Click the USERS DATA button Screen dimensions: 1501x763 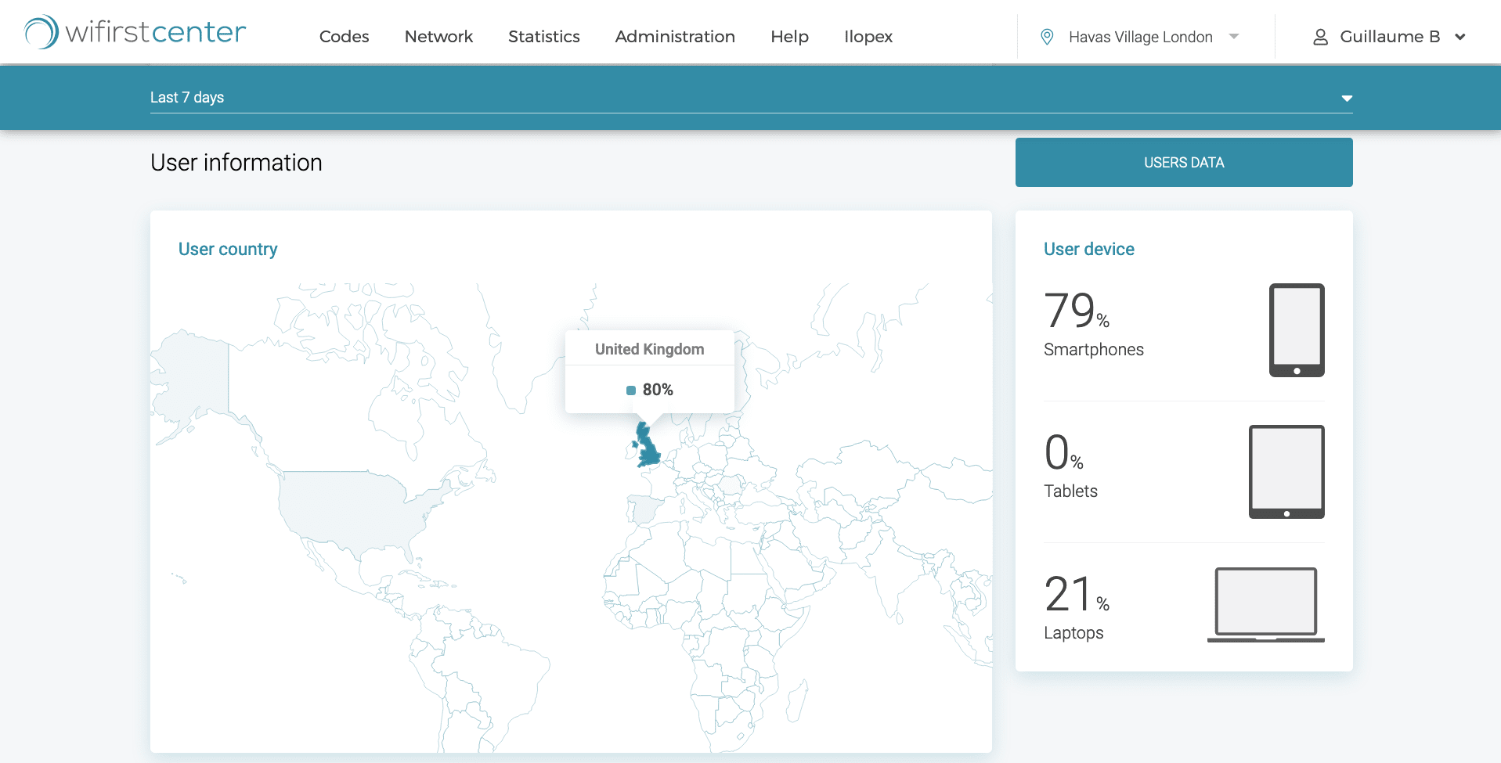[x=1184, y=163]
